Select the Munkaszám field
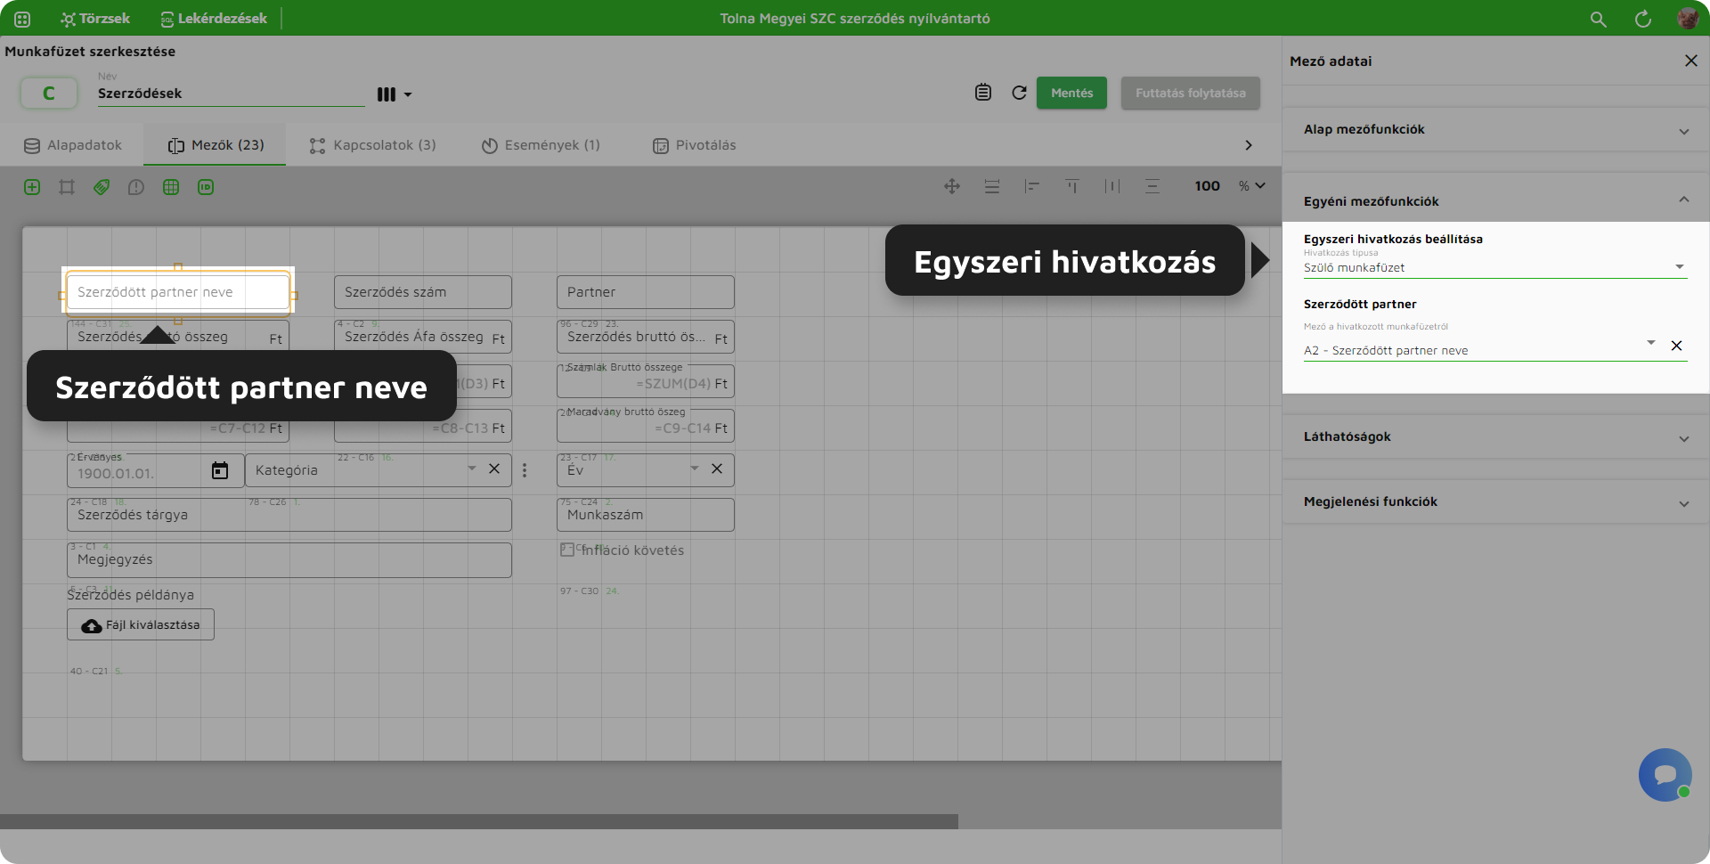 pyautogui.click(x=646, y=515)
